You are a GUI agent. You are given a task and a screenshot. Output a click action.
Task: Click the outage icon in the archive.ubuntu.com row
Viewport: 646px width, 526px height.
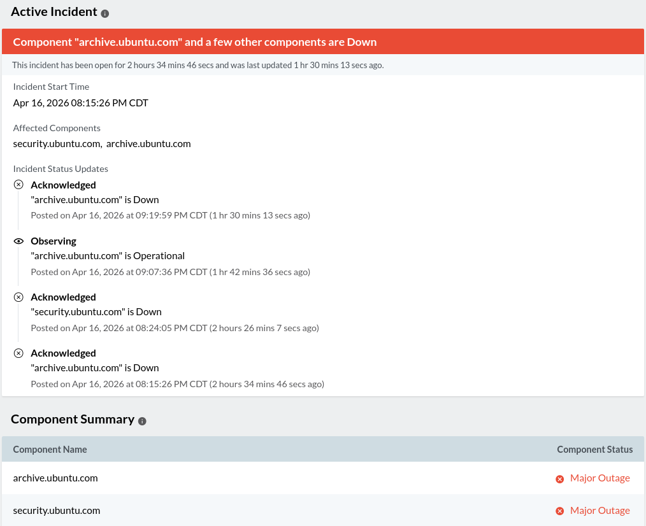(x=559, y=479)
